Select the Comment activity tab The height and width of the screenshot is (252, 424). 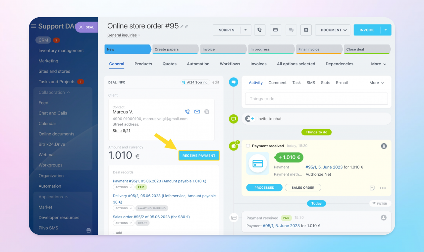click(x=278, y=83)
